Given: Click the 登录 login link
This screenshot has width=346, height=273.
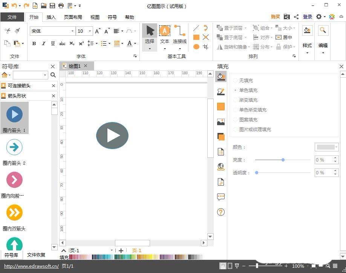Looking at the screenshot, I should [308, 17].
